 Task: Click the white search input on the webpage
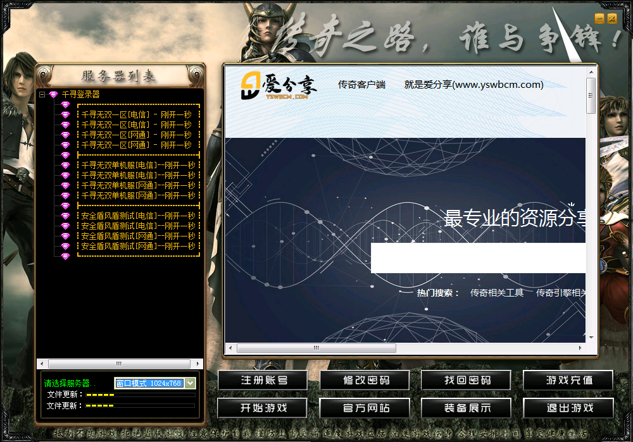pos(478,258)
